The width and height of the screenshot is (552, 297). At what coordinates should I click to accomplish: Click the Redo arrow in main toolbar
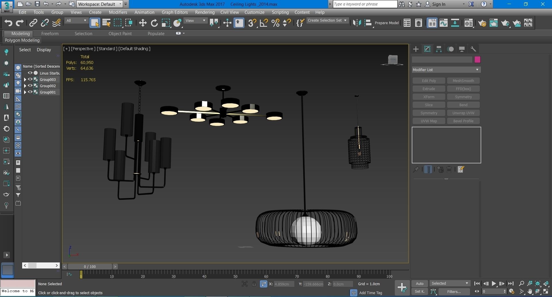pyautogui.click(x=20, y=23)
